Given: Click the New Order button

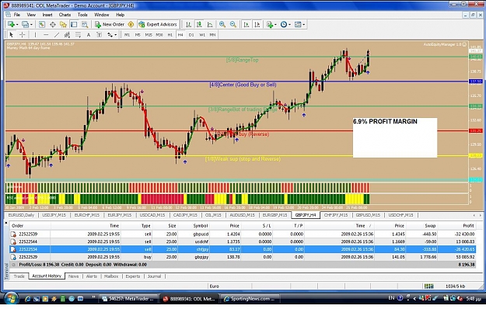Looking at the screenshot, I should 110,24.
